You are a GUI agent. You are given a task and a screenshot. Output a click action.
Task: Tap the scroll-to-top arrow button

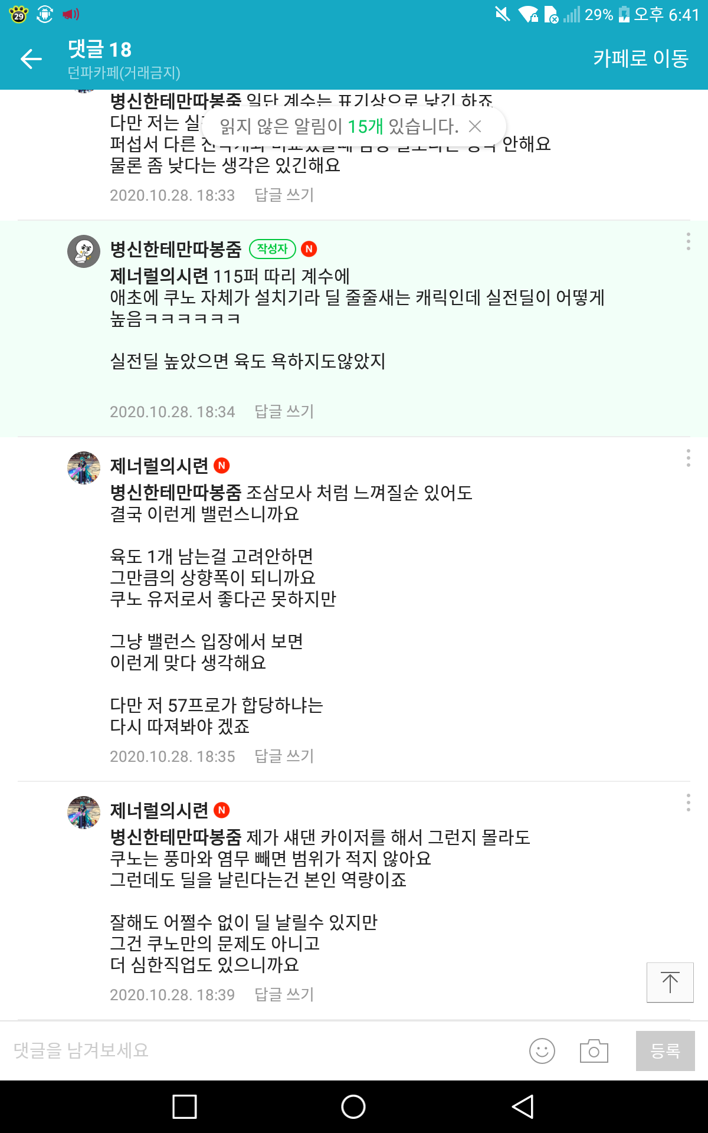(x=670, y=983)
